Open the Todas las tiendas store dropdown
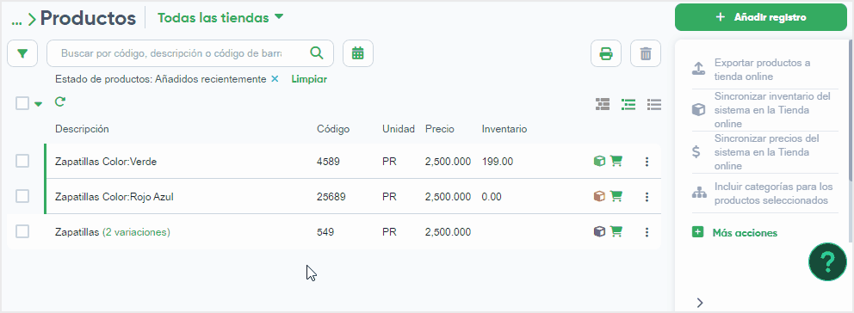Screen dimensions: 854x313 [x=220, y=17]
